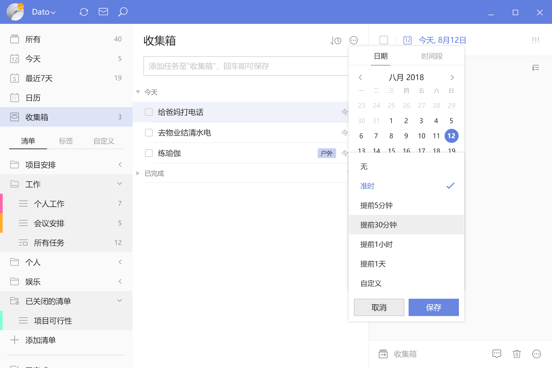Choose 准时 reminder option
Screen dimensions: 552x368
(406, 186)
